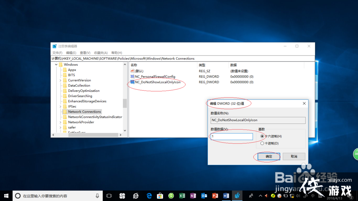This screenshot has height=201, width=358.
Task: Click the Appx folder icon
Action: (65, 70)
